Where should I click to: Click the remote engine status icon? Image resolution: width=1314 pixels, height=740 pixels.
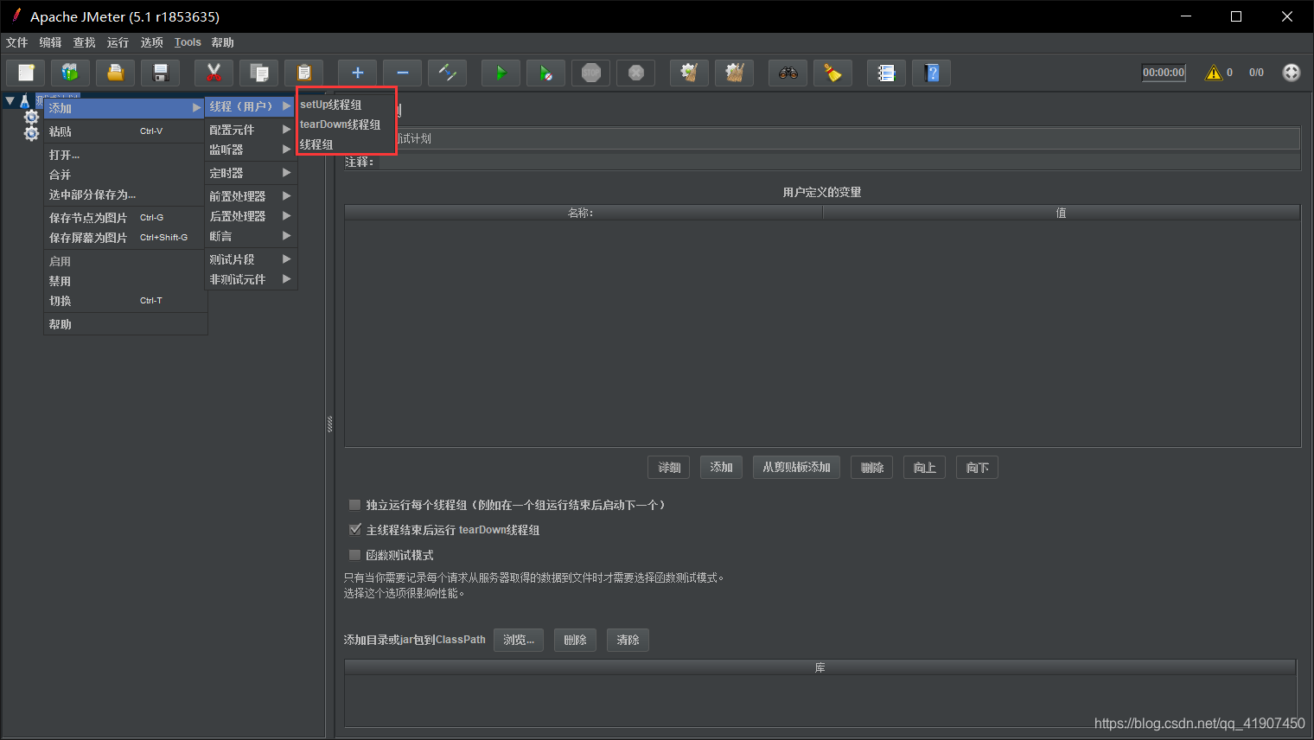(1292, 73)
